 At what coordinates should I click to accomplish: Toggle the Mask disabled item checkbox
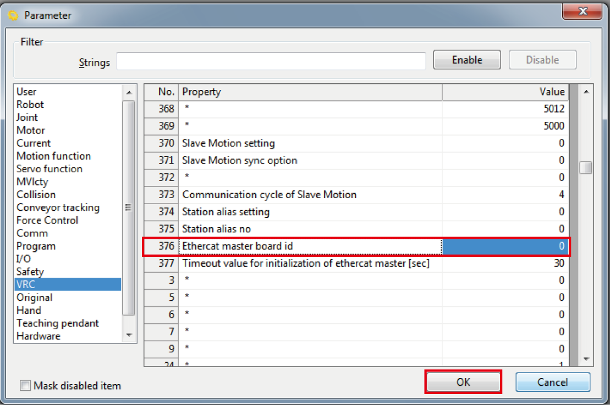(x=25, y=386)
